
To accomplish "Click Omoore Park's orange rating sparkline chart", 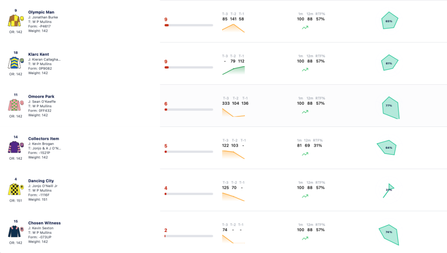I will (234, 113).
